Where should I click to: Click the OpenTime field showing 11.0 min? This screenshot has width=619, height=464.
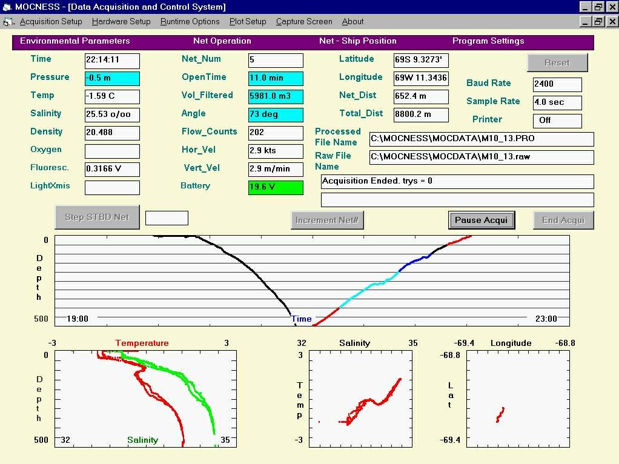(276, 79)
